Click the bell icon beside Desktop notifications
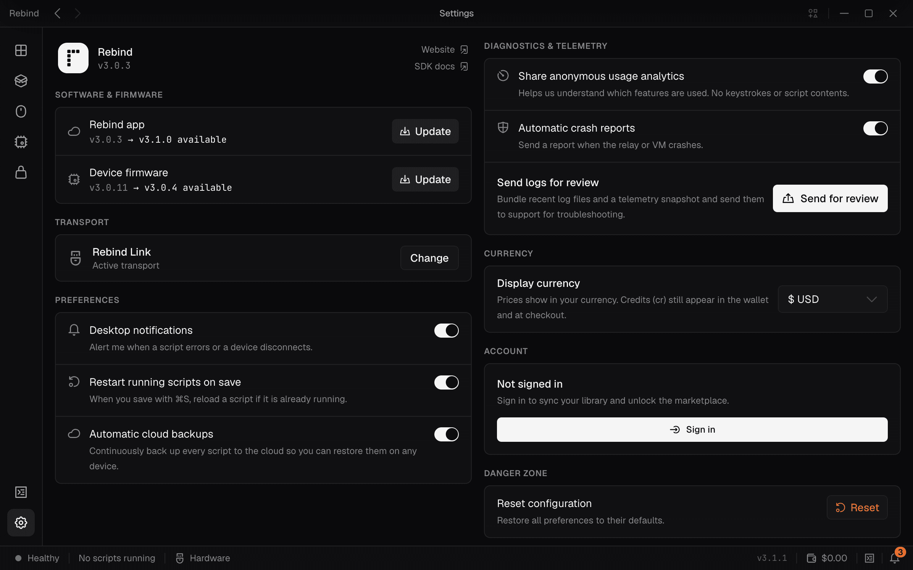 click(x=74, y=330)
